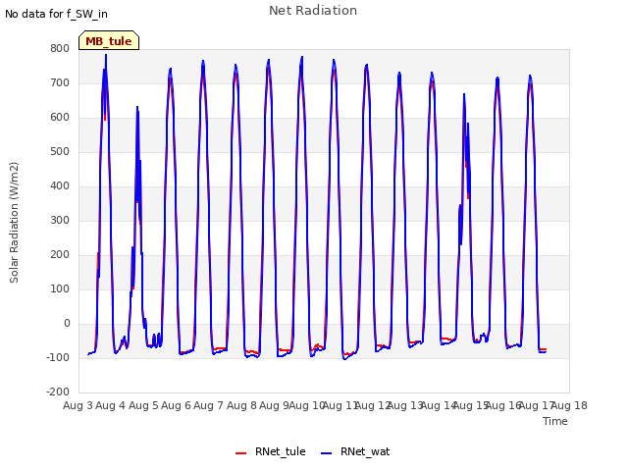Click the MB_tule annotation label

[x=109, y=40]
